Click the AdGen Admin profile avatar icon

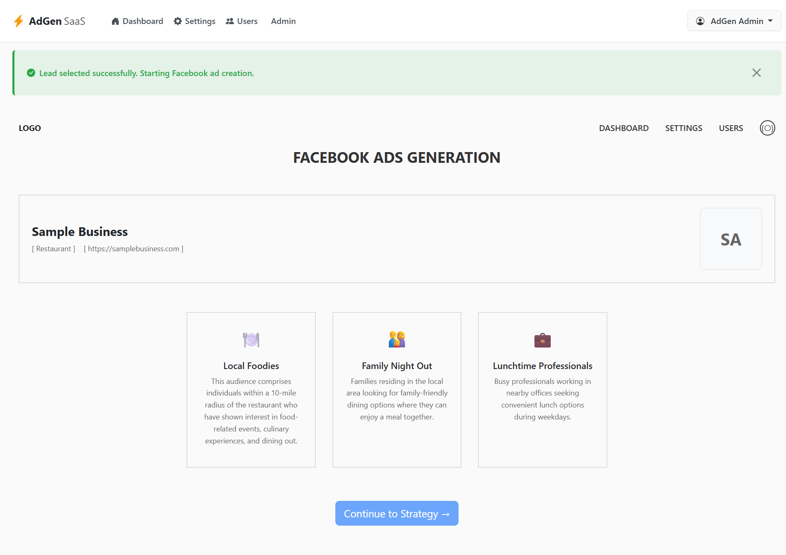pos(700,21)
